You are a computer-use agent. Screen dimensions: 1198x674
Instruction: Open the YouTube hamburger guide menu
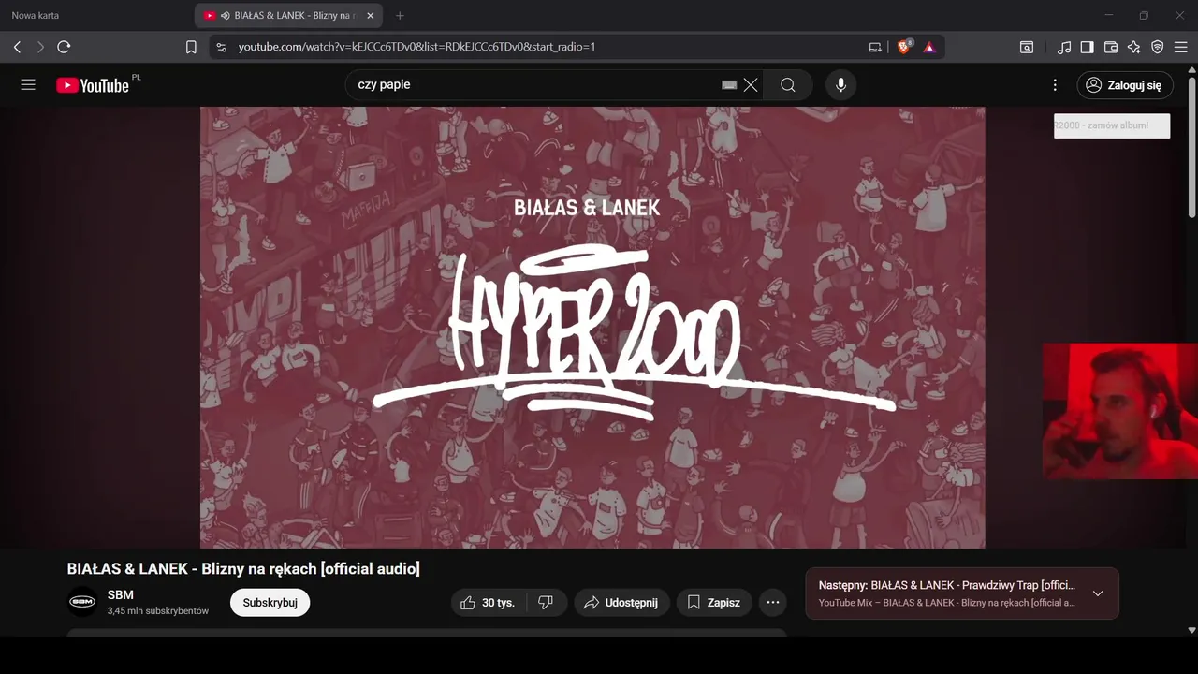coord(28,84)
